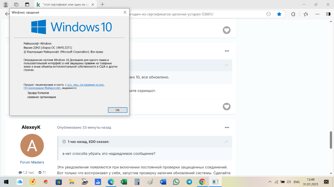The image size is (334, 187).
Task: Open the address bar more-actions circle icon
Action: [x=269, y=14]
